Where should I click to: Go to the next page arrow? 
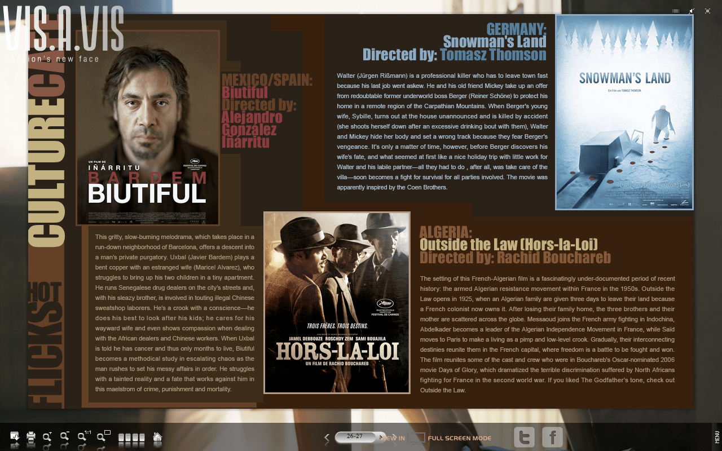(x=394, y=437)
